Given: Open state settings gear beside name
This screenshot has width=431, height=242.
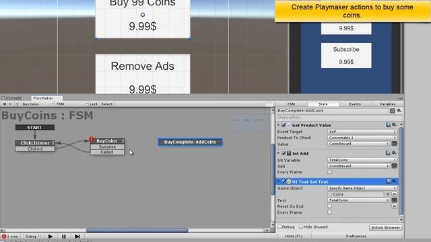Looking at the screenshot, I should pos(399,110).
